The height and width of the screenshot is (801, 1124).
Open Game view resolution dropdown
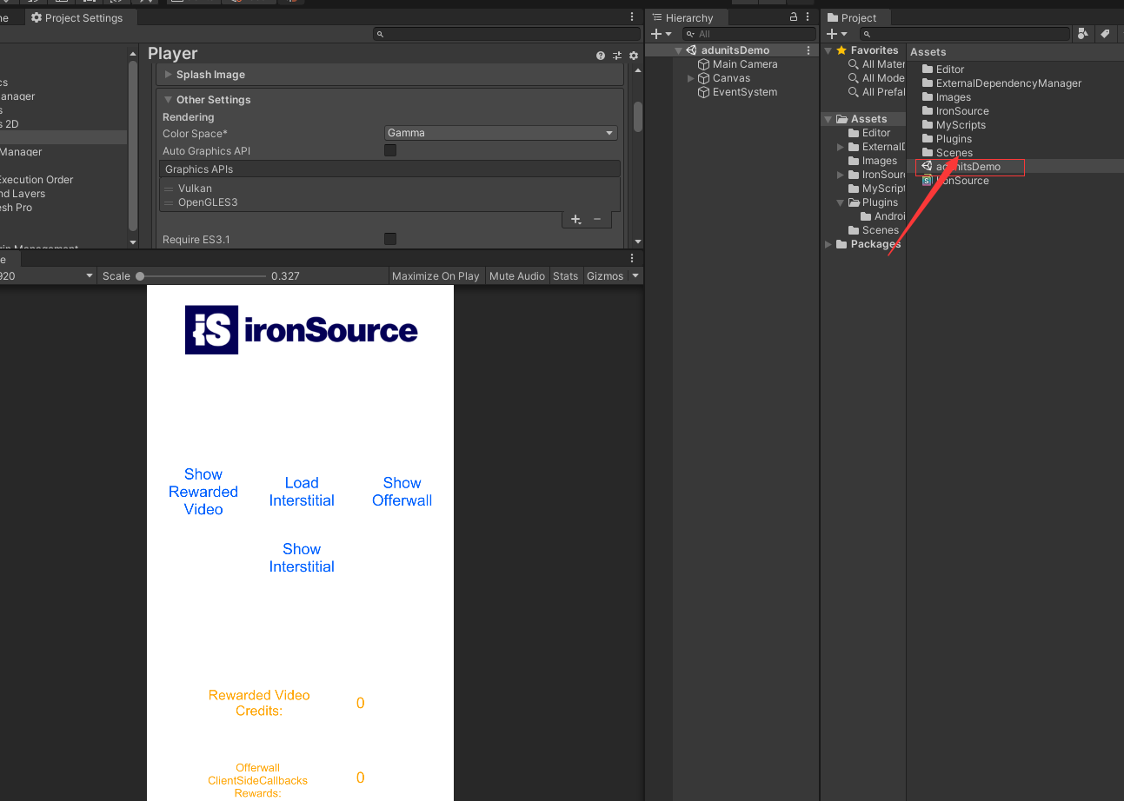pos(48,275)
